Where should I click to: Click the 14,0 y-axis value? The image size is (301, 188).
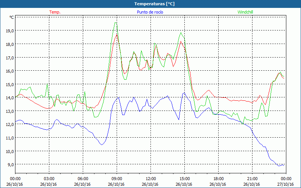tap(10, 98)
